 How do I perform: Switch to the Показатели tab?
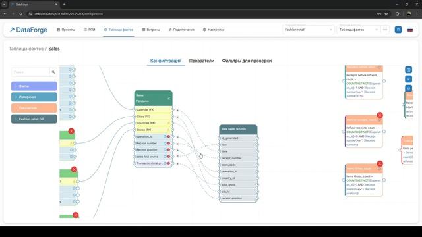pos(202,61)
